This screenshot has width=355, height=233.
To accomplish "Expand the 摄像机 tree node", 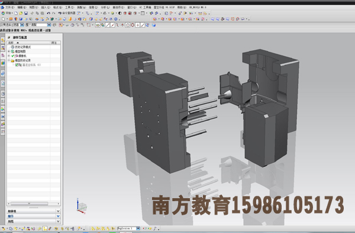I will (x=9, y=56).
